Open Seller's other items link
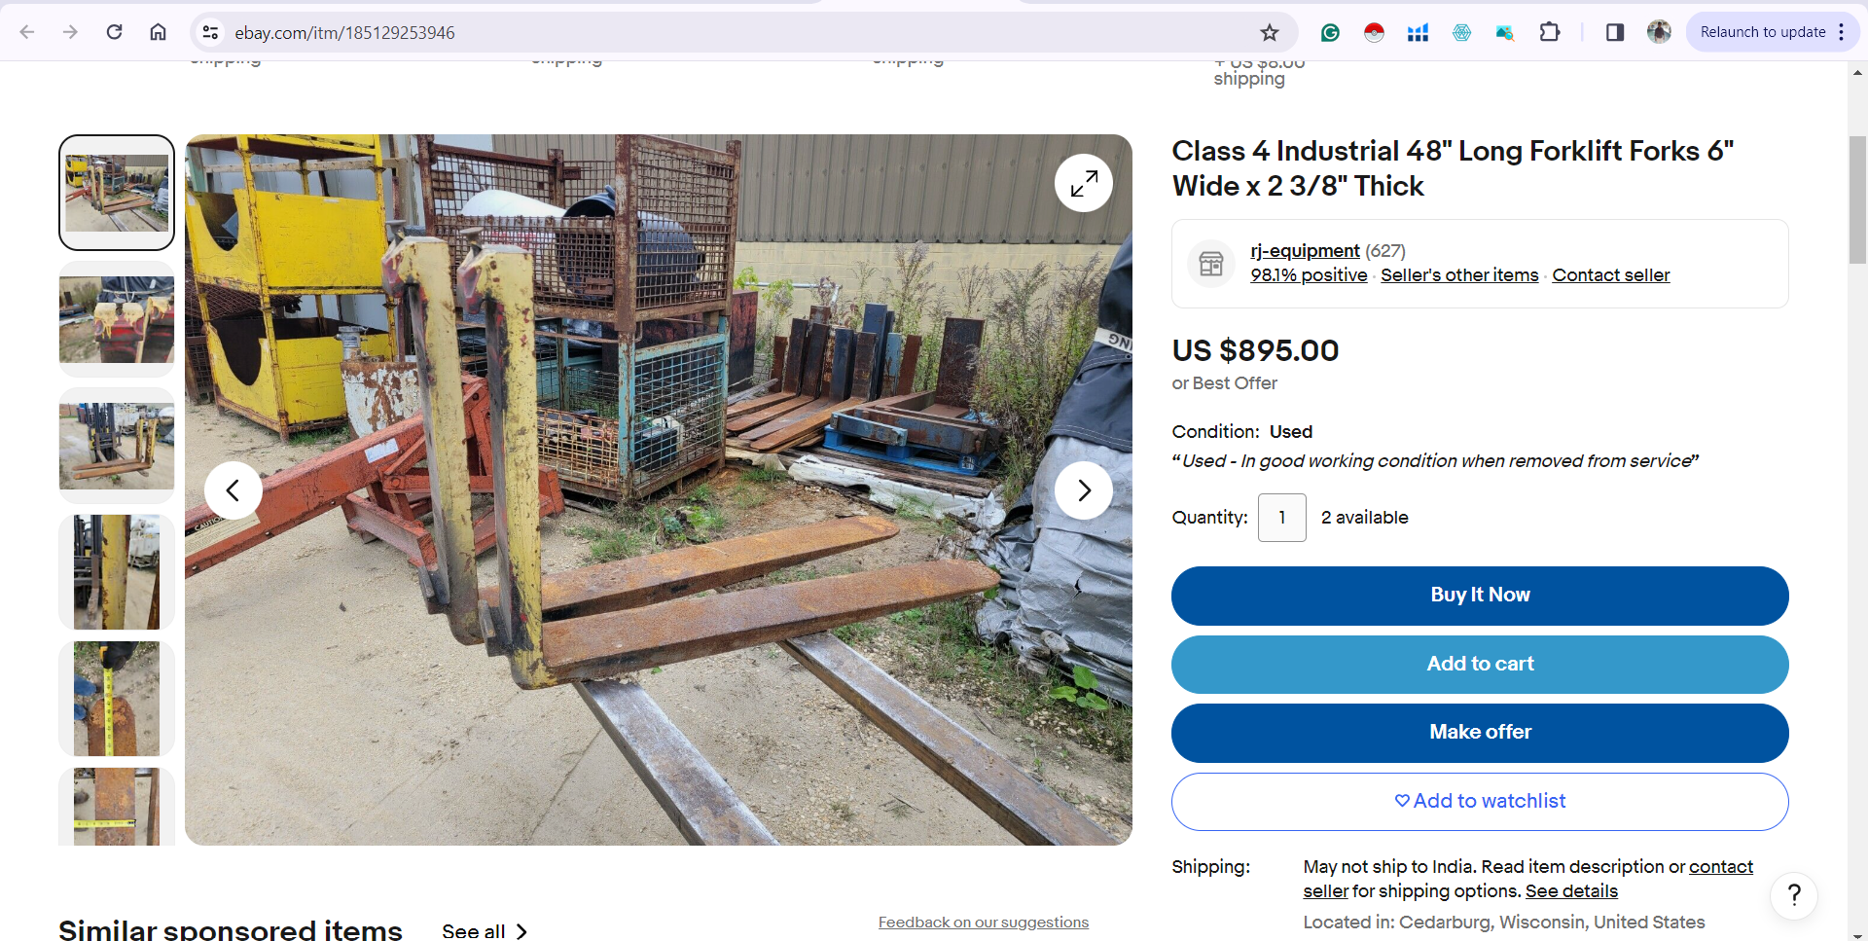 (1459, 275)
